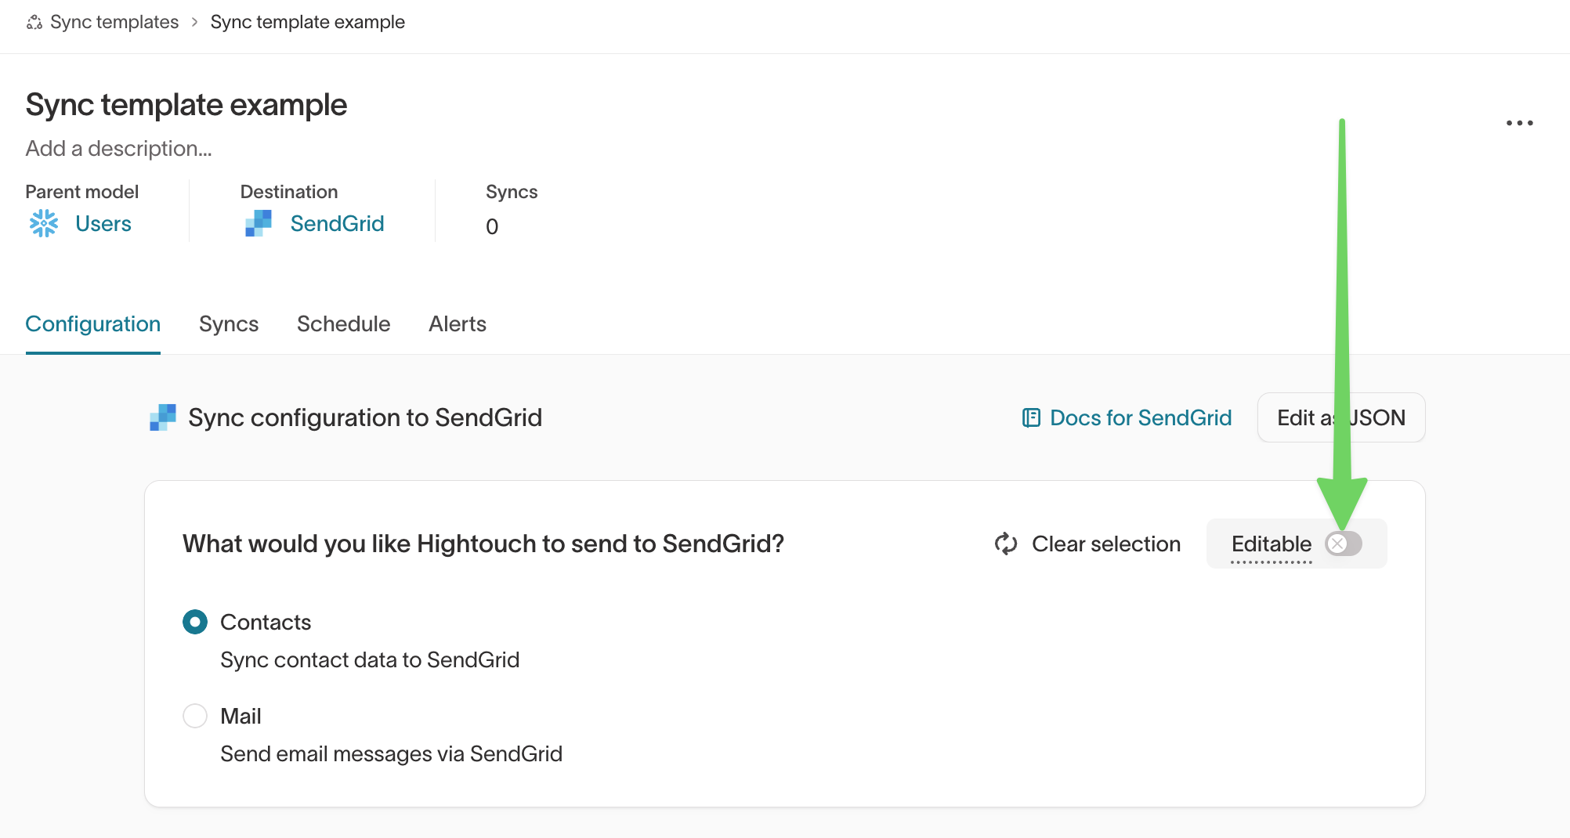Click the Snowflake icon beside Users
This screenshot has height=838, width=1570.
[44, 224]
